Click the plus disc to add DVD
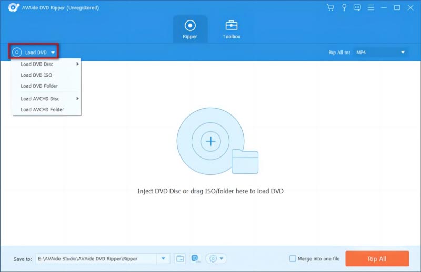The image size is (421, 272). click(x=211, y=141)
